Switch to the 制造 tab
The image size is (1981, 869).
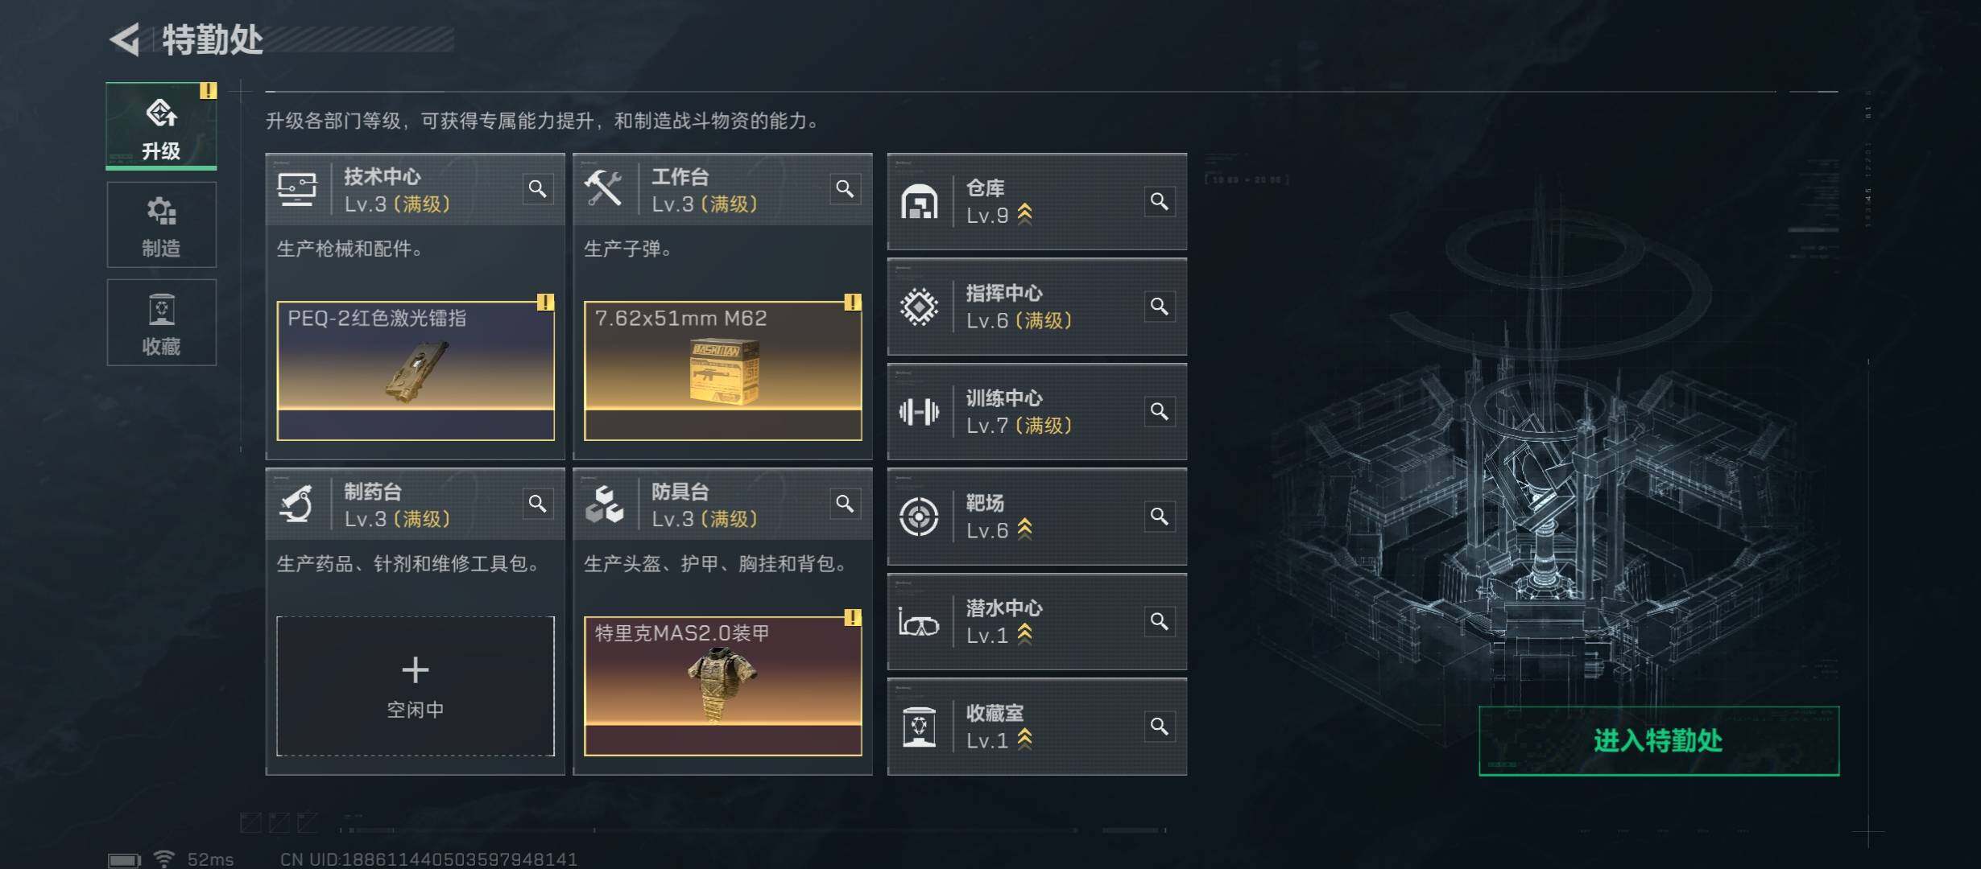click(161, 224)
